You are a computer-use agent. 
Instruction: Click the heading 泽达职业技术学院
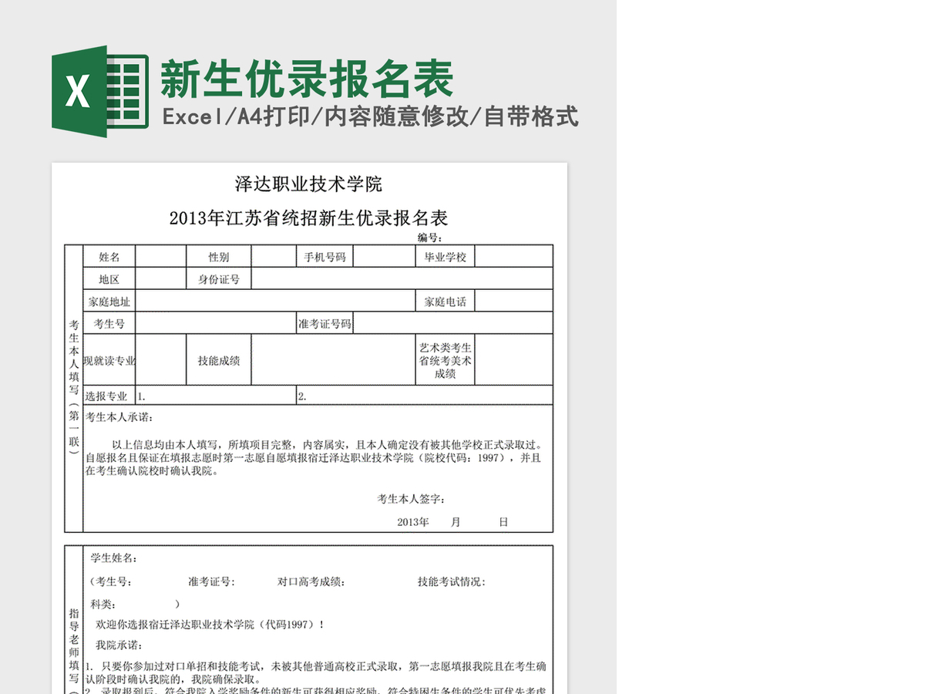(308, 184)
